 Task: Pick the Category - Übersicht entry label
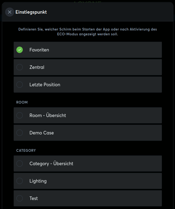(x=51, y=164)
